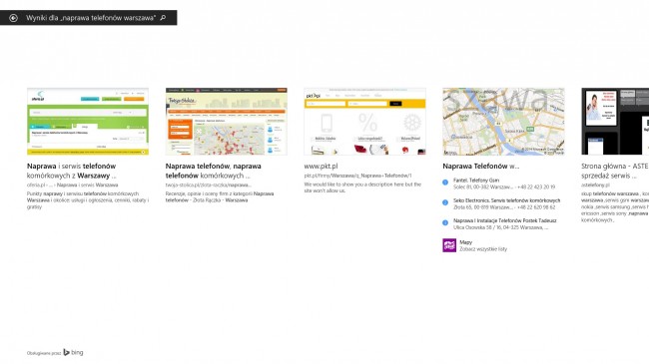649x364 pixels.
Task: Open the Twoja-Stolica page thumbnail
Action: point(226,122)
